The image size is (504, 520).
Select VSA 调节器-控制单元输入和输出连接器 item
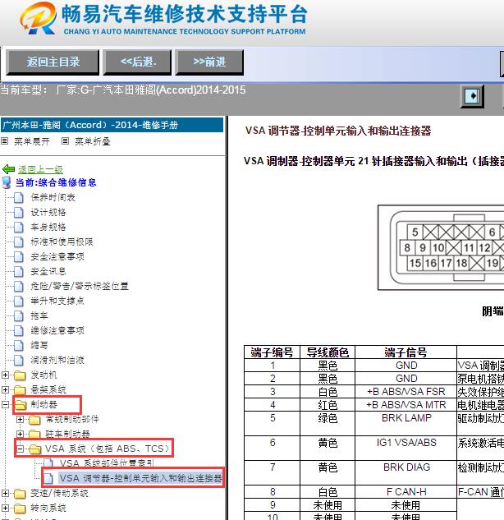point(140,478)
